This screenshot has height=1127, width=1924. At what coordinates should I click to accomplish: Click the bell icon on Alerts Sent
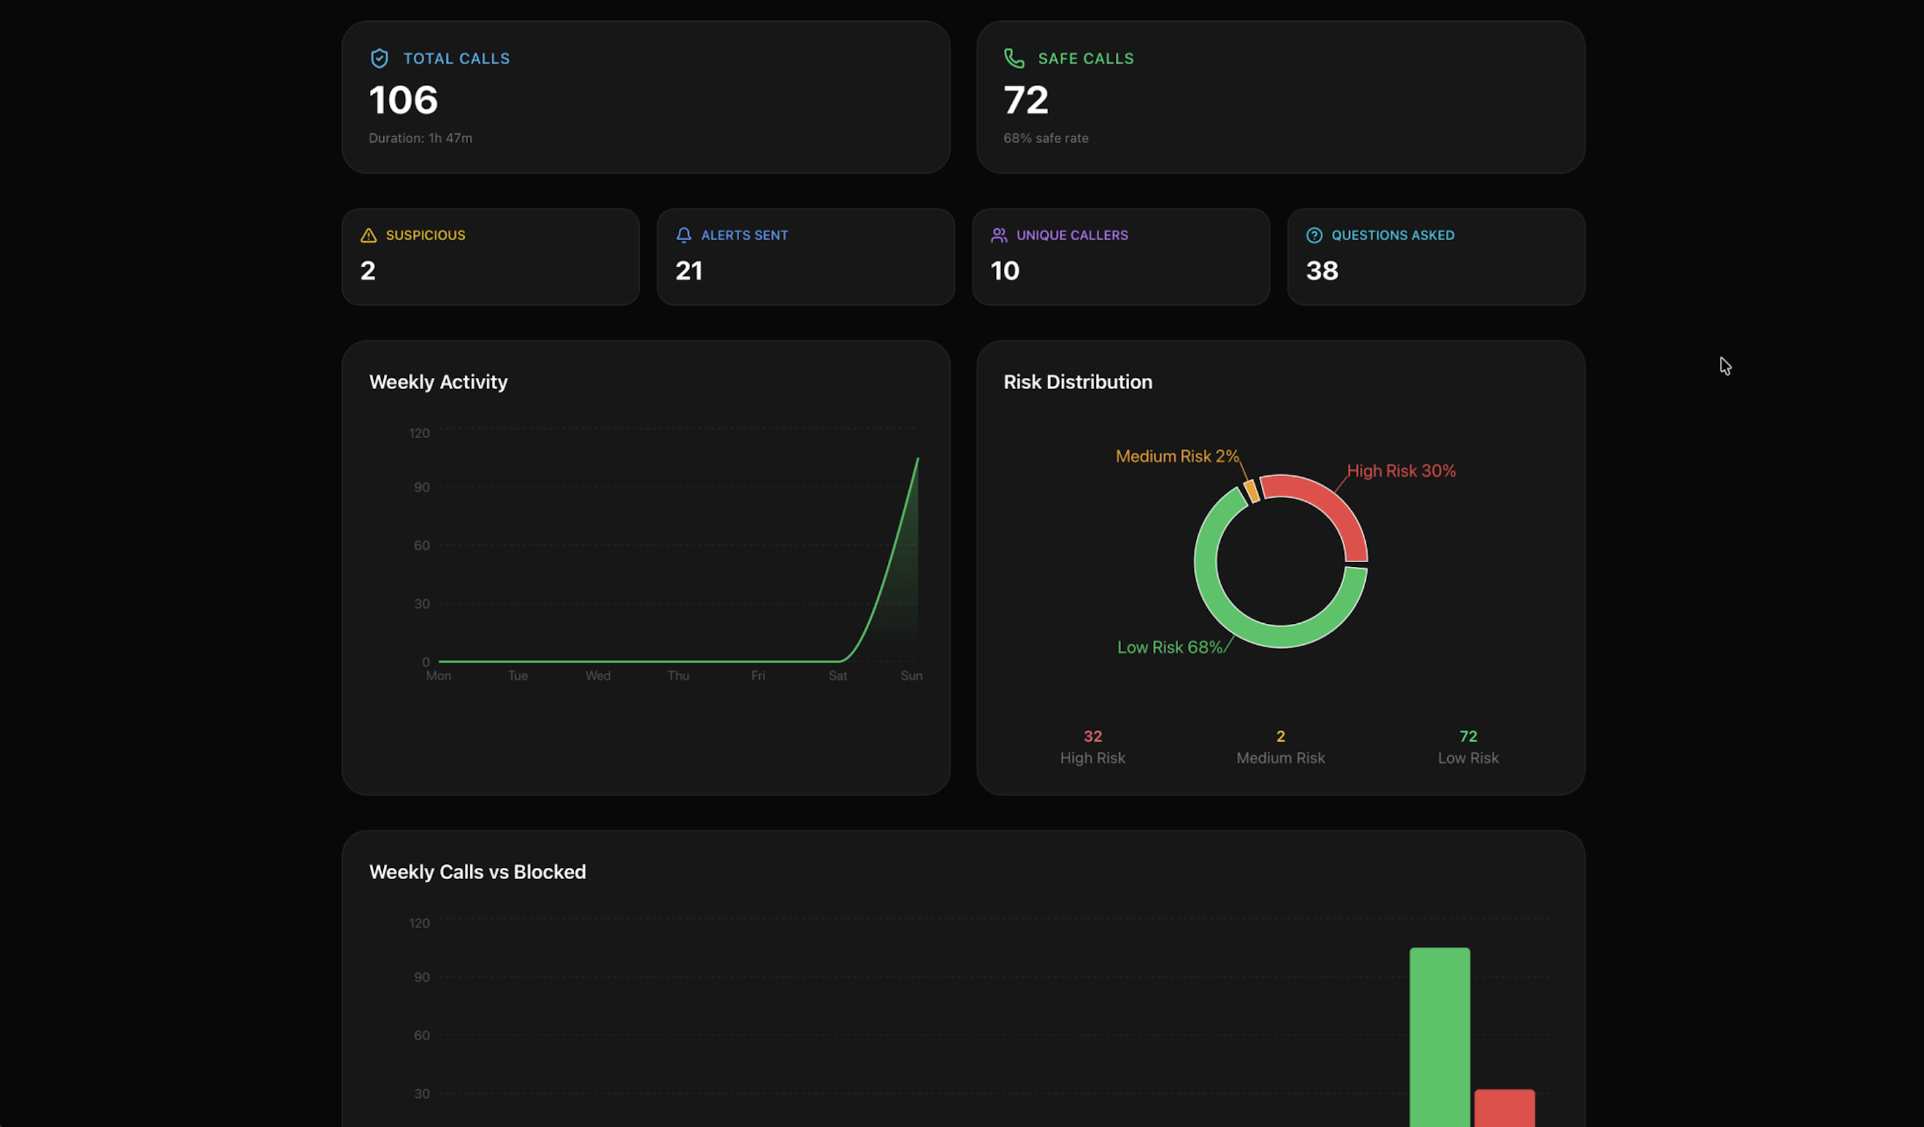(684, 235)
